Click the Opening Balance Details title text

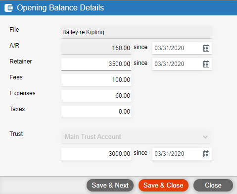point(60,8)
